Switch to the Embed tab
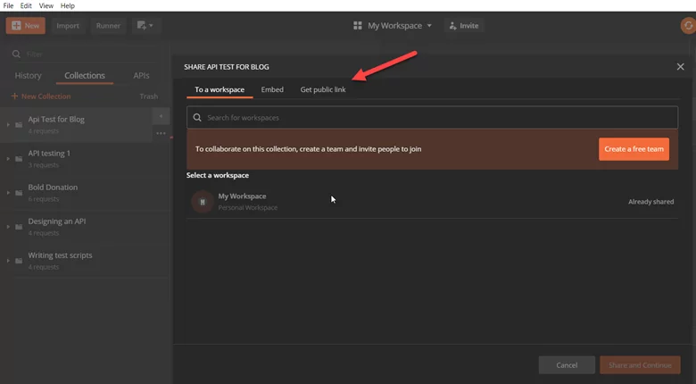 [x=272, y=89]
